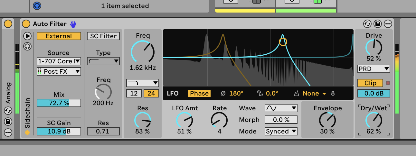
Task: Toggle the SC Filter button
Action: 103,36
